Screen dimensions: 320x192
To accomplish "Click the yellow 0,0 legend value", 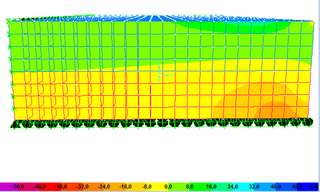I will click(168, 187).
